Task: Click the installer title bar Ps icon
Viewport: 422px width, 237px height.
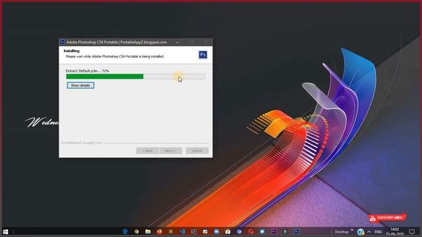Action: point(63,42)
